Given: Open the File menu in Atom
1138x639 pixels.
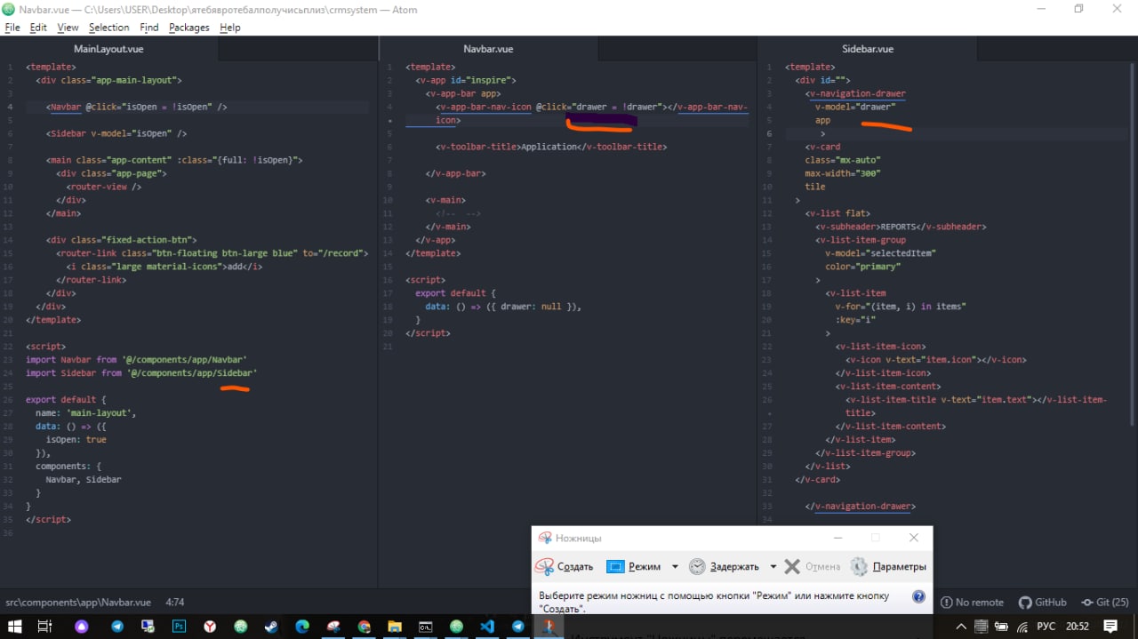Looking at the screenshot, I should point(12,28).
